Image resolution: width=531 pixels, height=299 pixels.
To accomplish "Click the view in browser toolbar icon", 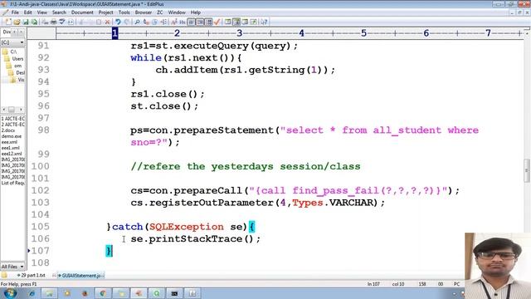I will [71, 22].
